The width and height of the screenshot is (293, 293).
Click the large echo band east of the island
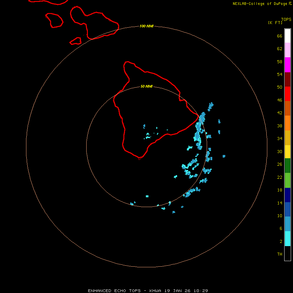pos(199,131)
